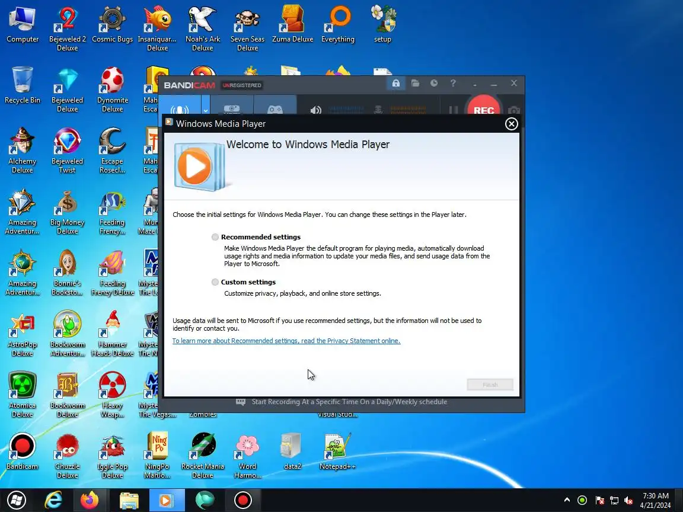Select the Seven Seas Deluxe shortcut
This screenshot has width=683, height=512.
click(247, 28)
